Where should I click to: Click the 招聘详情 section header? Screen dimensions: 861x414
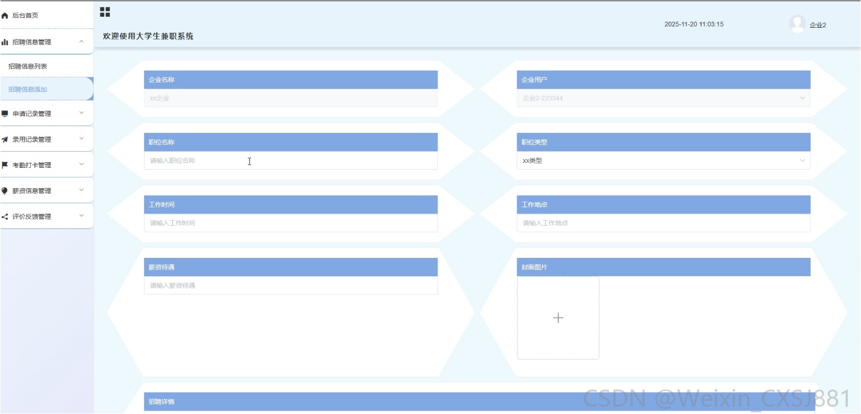[x=479, y=402]
